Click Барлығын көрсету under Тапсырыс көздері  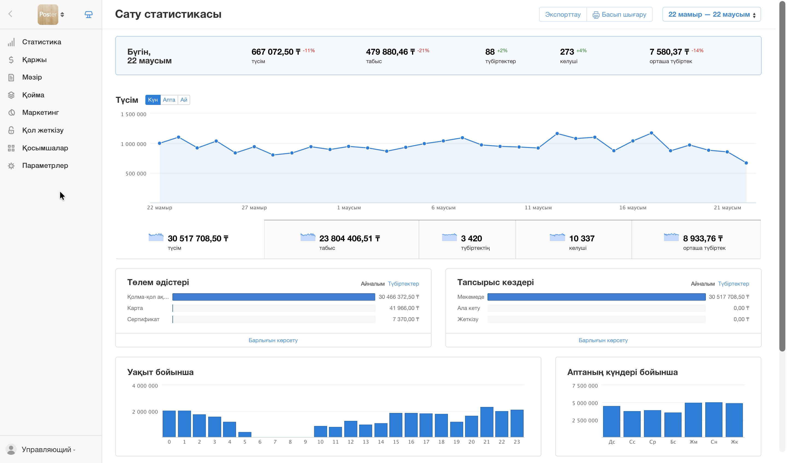[603, 340]
